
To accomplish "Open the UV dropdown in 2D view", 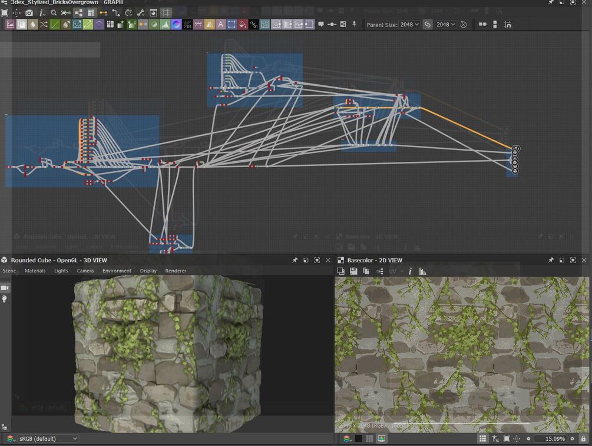I will pos(396,271).
